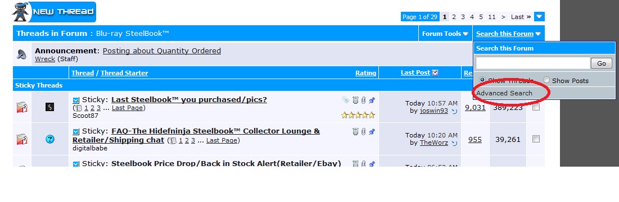Open quick menu arrow before FAQ Hidefninja sticky
The height and width of the screenshot is (202, 619).
76,131
